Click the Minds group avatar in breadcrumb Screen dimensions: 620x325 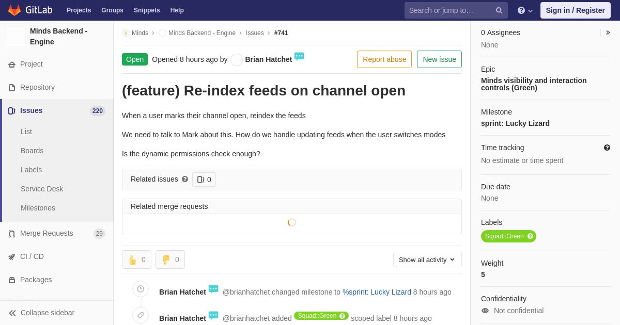point(126,33)
